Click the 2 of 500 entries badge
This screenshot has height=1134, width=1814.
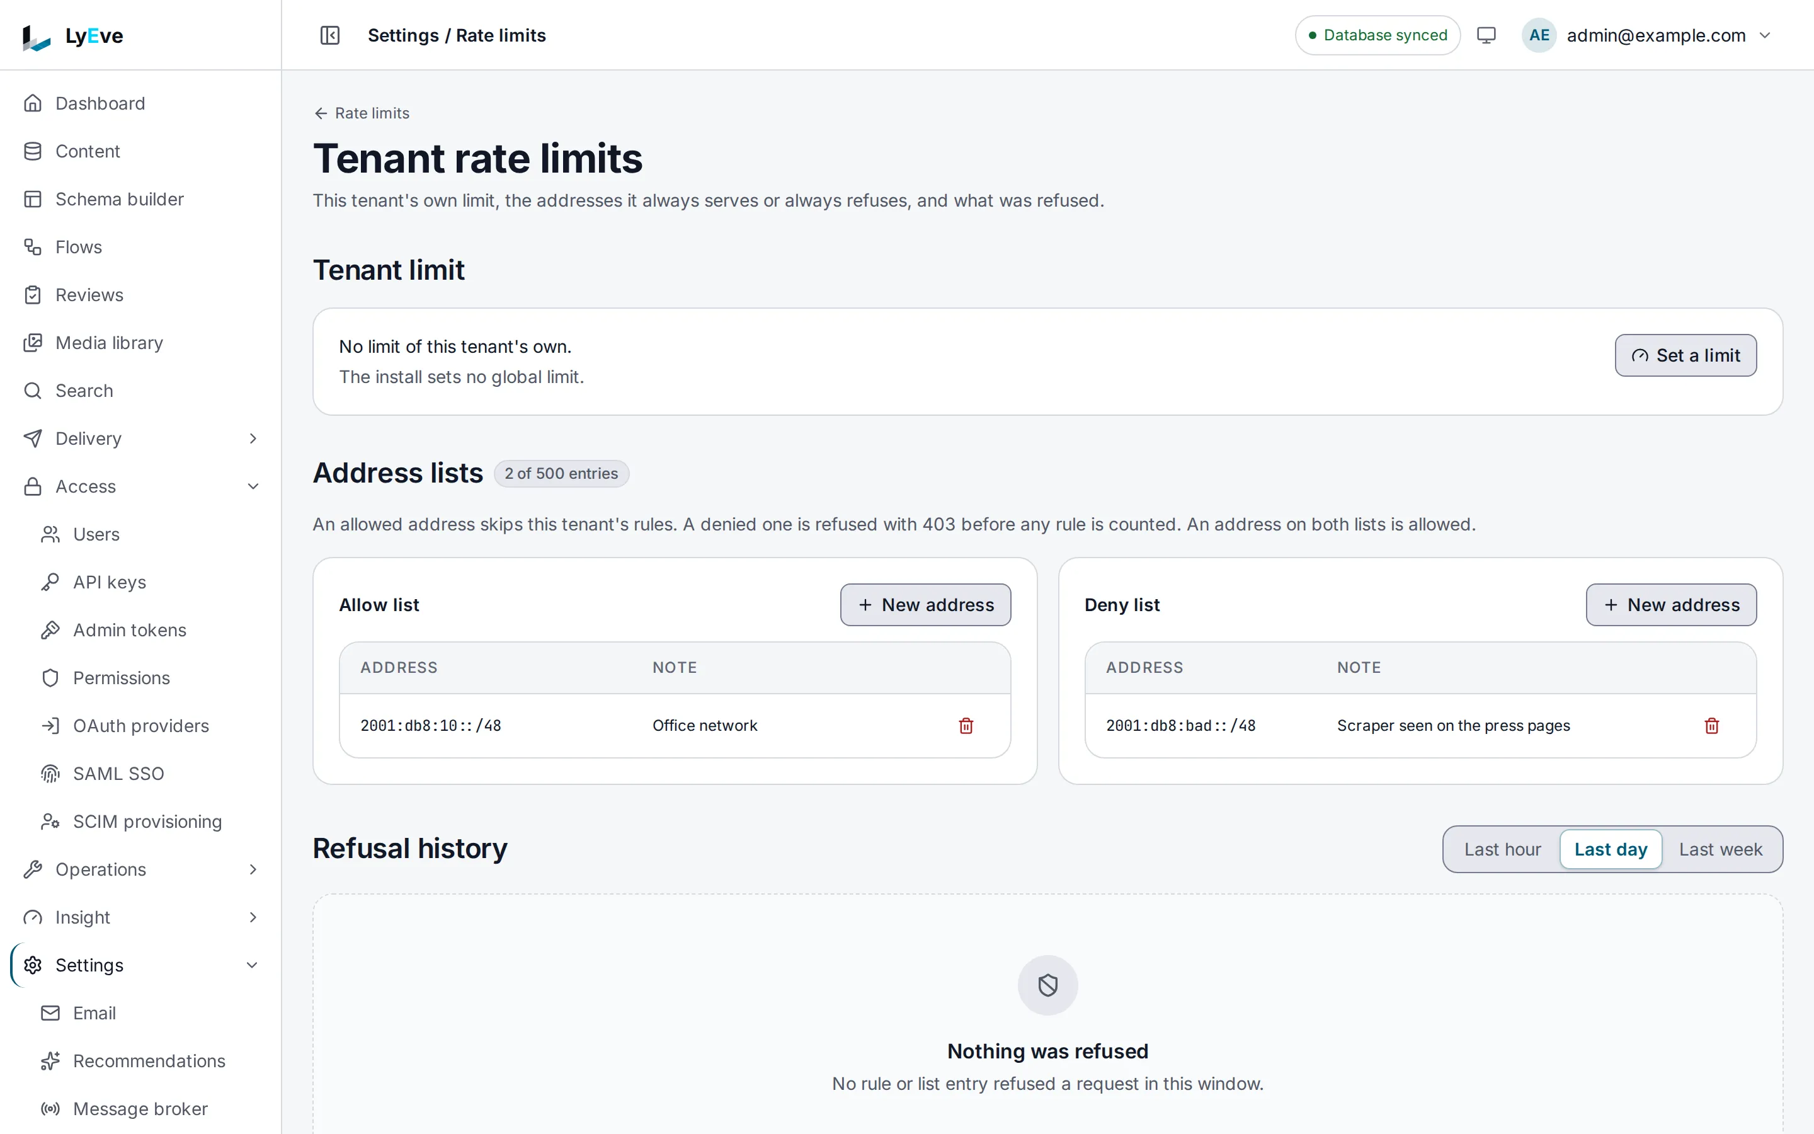(x=561, y=474)
